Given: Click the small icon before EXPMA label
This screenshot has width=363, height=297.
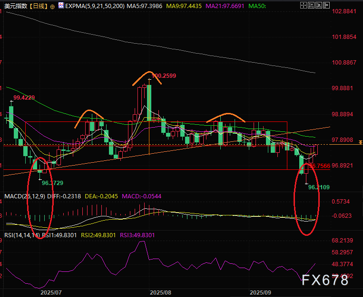Looking at the screenshot, I should (x=60, y=6).
